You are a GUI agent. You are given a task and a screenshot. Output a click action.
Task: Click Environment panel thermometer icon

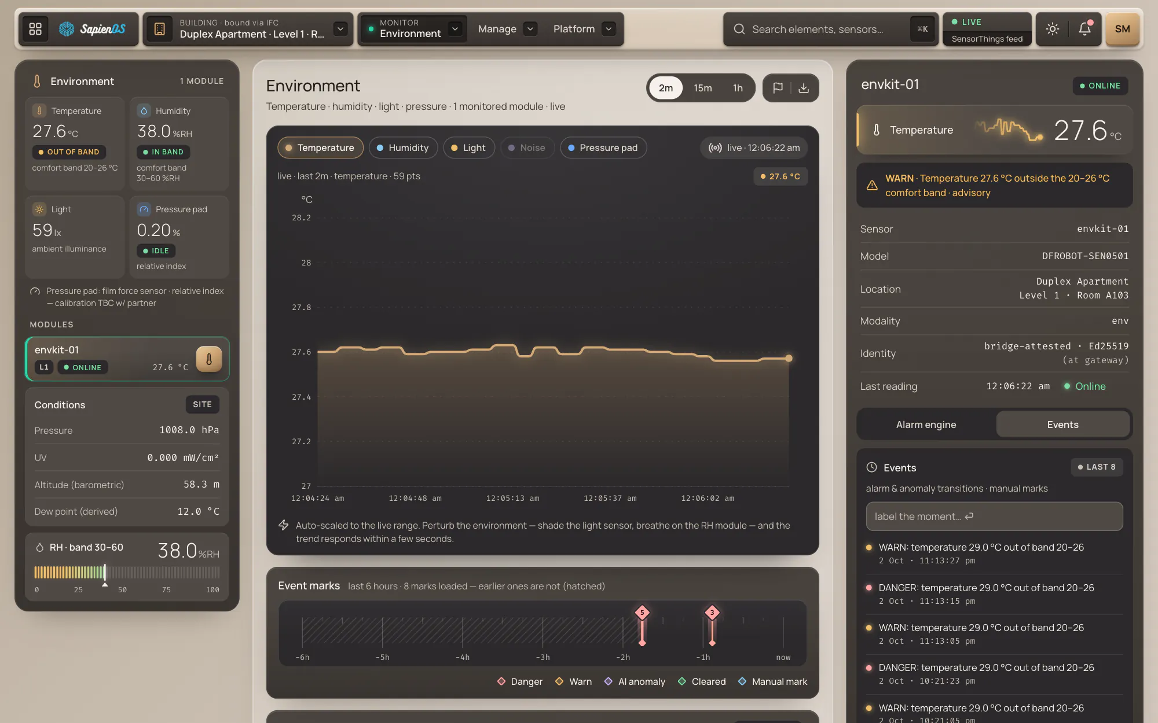(37, 81)
